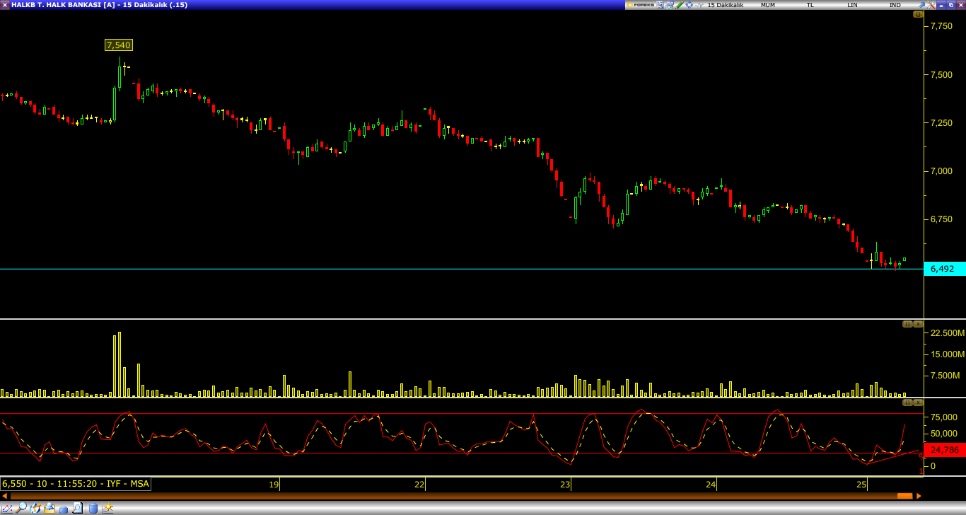Click the 7.500M volume axis label

pyautogui.click(x=945, y=375)
